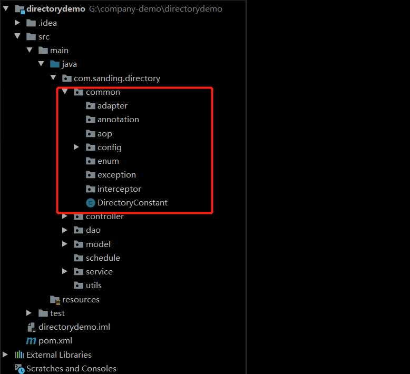Screen dimensions: 410x374
Task: Select the enum package name
Action: (x=108, y=161)
